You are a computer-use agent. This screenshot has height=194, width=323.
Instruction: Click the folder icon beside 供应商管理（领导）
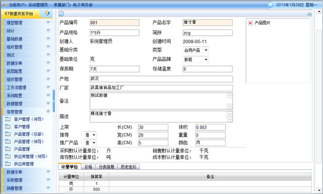pyautogui.click(x=7, y=157)
